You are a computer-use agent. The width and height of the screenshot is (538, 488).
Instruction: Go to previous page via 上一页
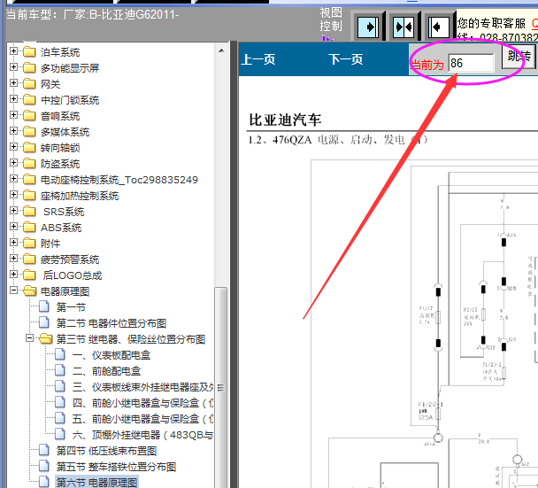point(258,59)
